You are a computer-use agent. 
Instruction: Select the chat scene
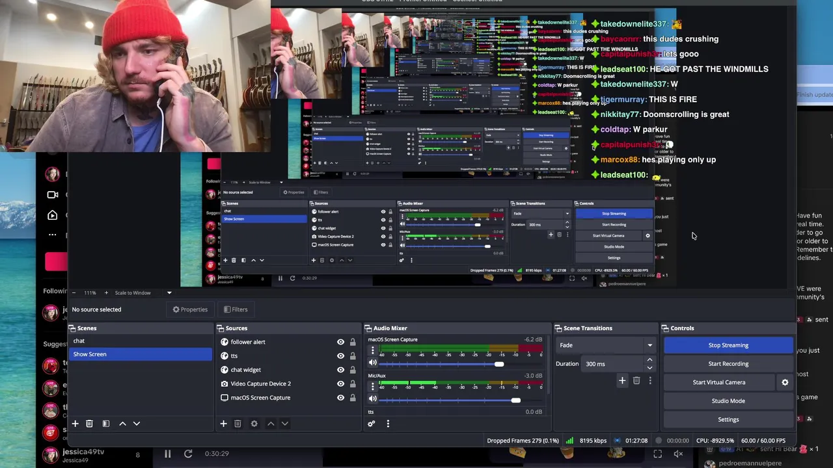[x=141, y=341]
